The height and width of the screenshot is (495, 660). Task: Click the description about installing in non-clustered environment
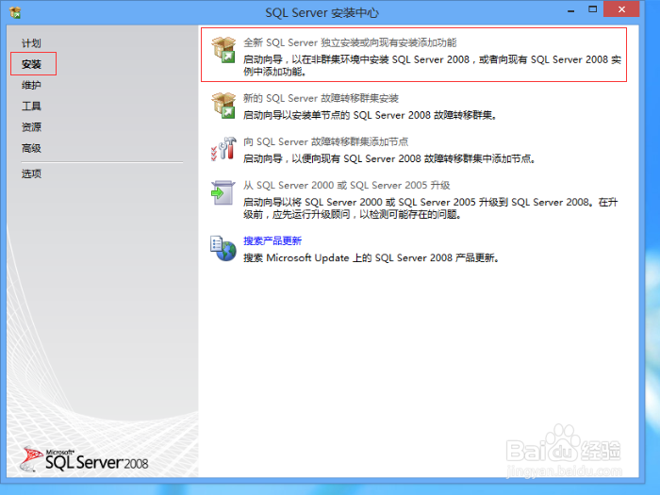coord(432,66)
